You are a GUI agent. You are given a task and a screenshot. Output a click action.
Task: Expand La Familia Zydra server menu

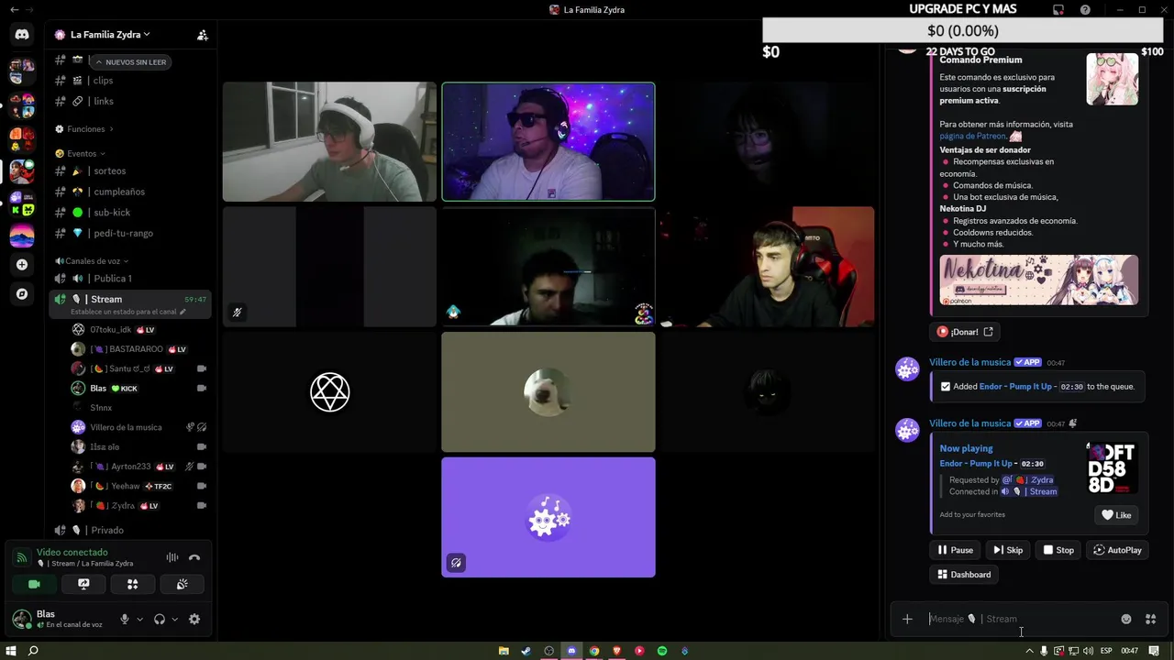point(110,35)
